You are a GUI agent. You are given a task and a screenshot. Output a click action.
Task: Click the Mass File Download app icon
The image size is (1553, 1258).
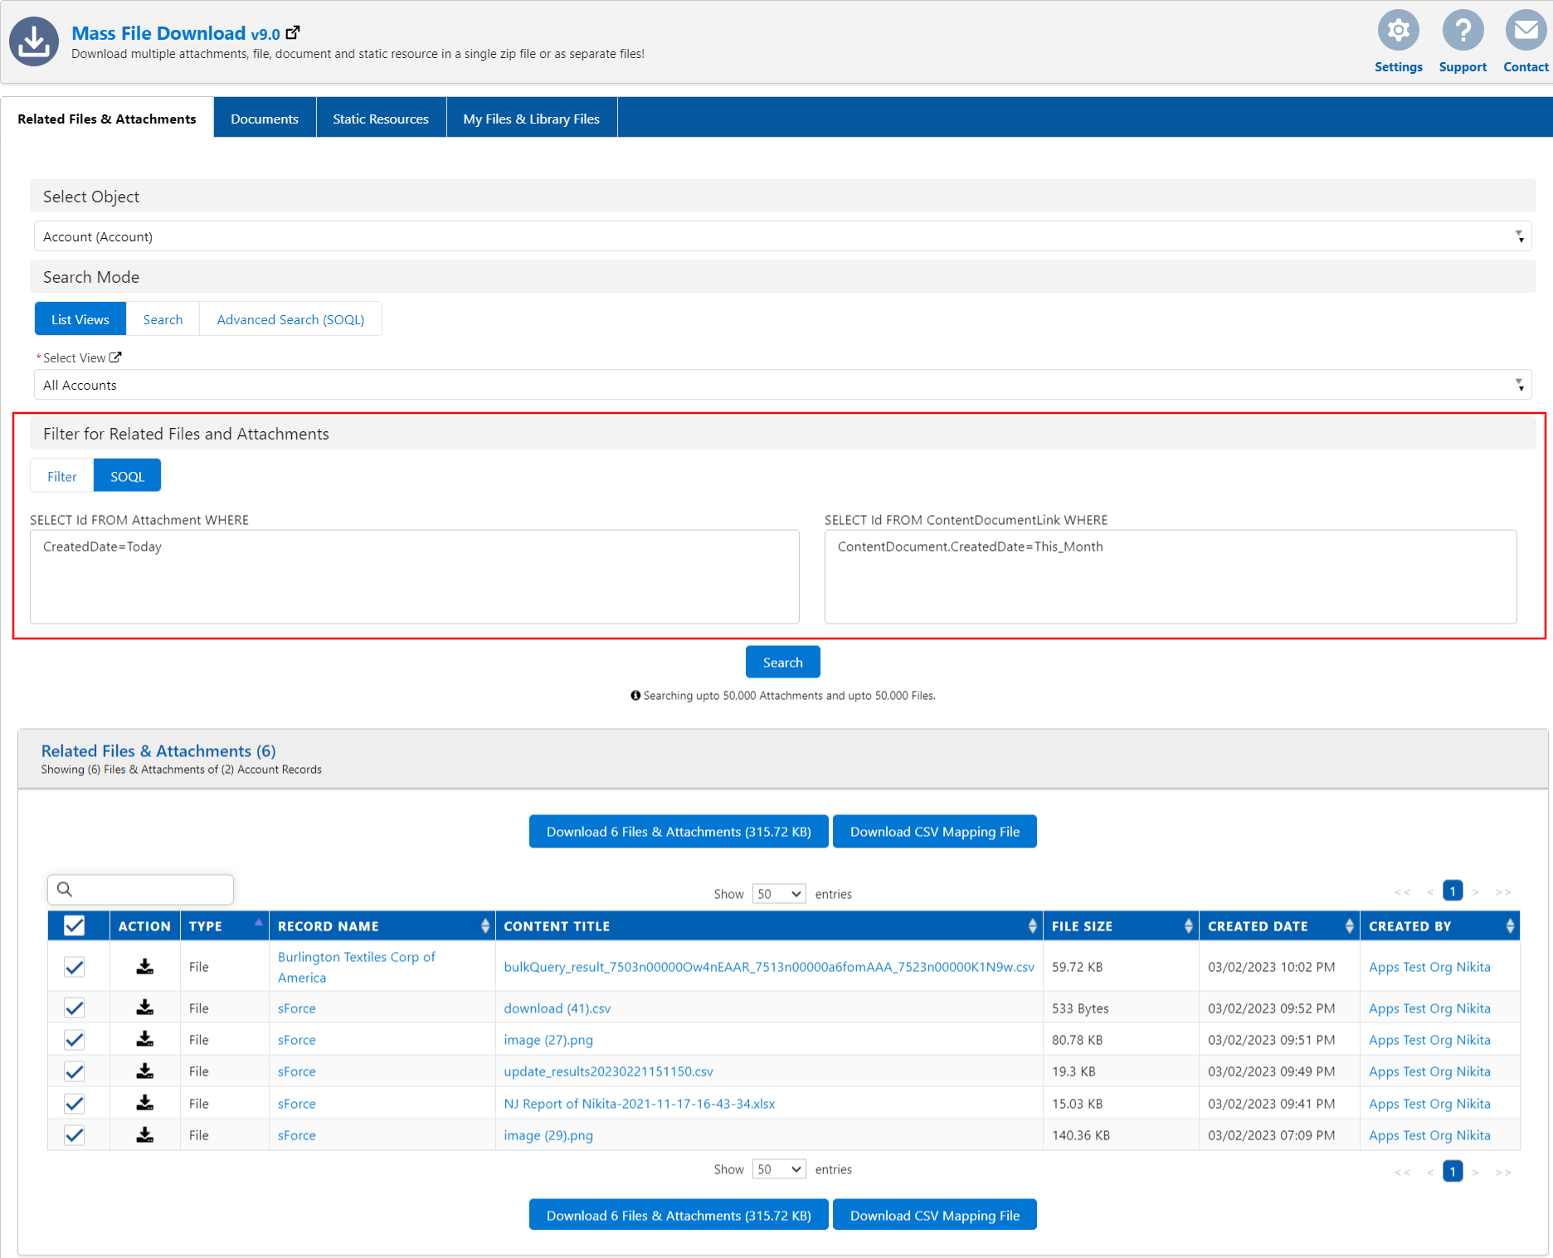pos(33,40)
